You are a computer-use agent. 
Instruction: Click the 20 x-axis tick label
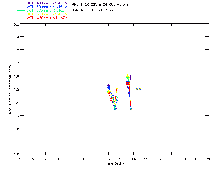tap(209, 159)
